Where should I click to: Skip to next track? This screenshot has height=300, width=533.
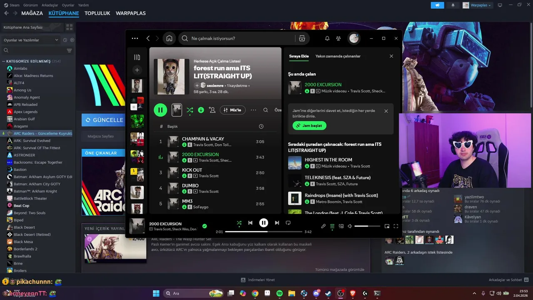[x=277, y=223]
